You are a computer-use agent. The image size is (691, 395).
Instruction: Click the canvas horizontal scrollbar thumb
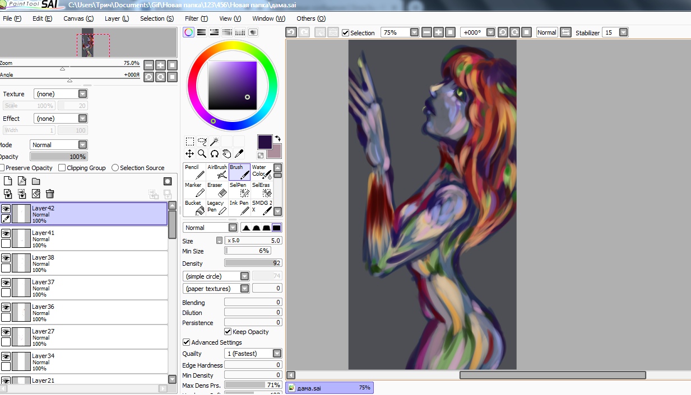click(x=553, y=375)
